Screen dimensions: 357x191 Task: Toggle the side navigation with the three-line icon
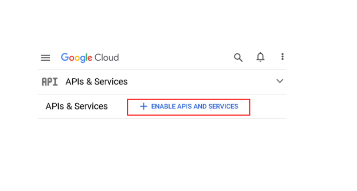(45, 57)
